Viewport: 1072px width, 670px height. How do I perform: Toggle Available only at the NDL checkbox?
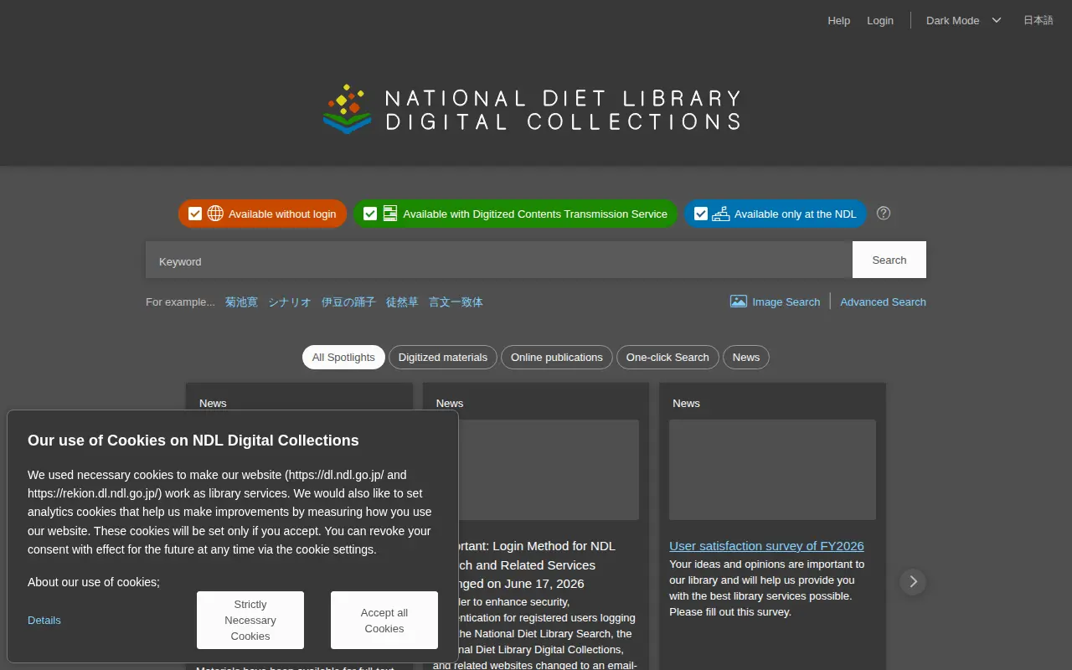click(701, 214)
